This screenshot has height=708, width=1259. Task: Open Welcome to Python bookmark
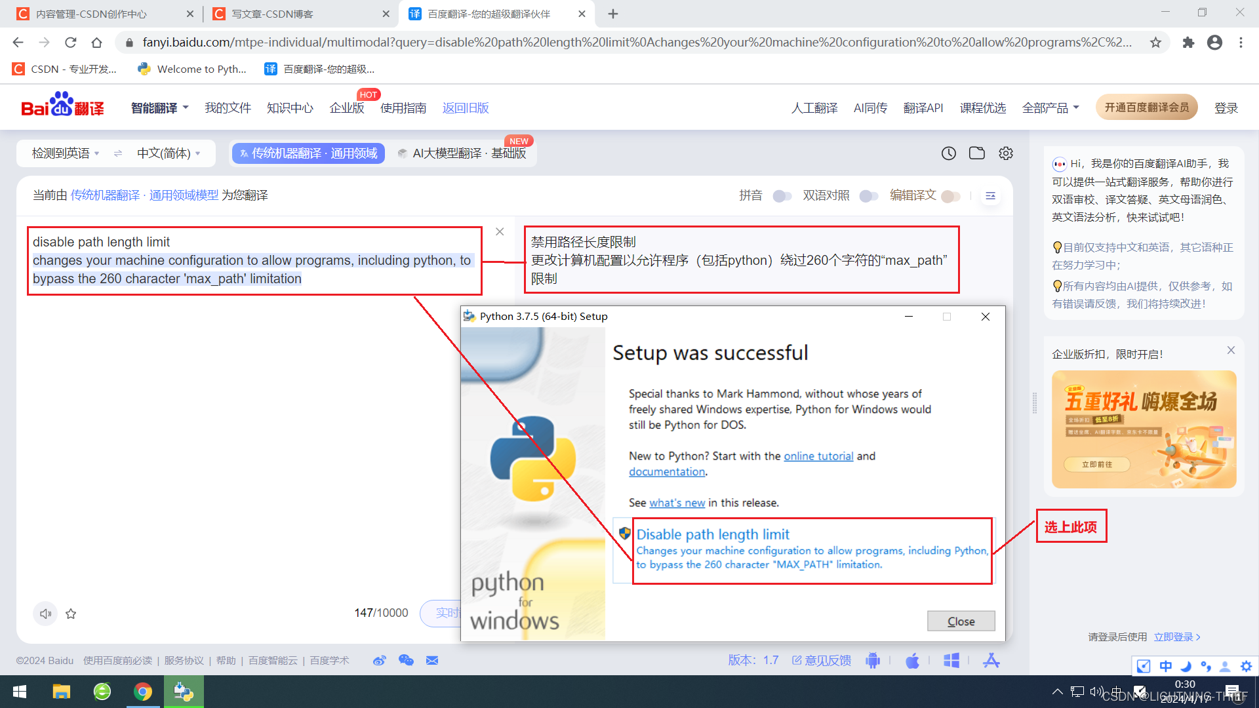click(x=192, y=69)
